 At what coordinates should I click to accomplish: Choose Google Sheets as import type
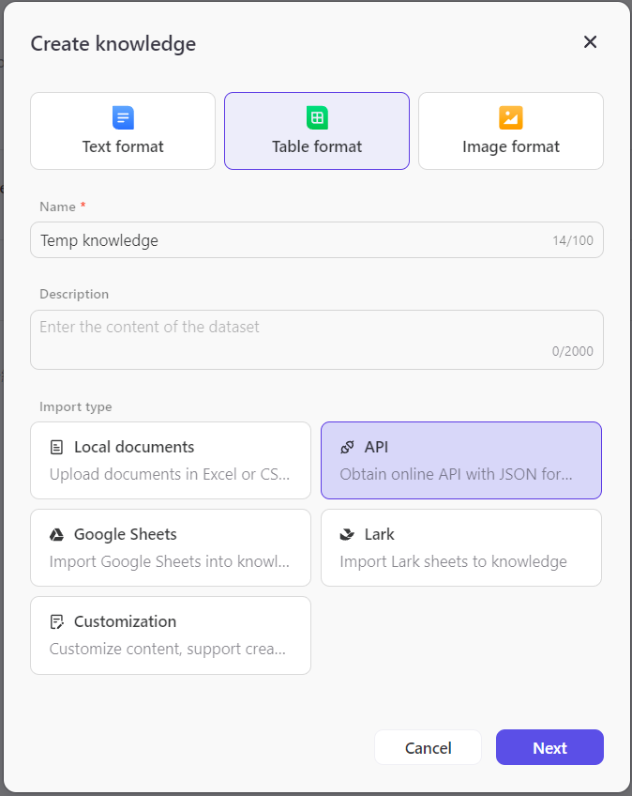(x=170, y=547)
